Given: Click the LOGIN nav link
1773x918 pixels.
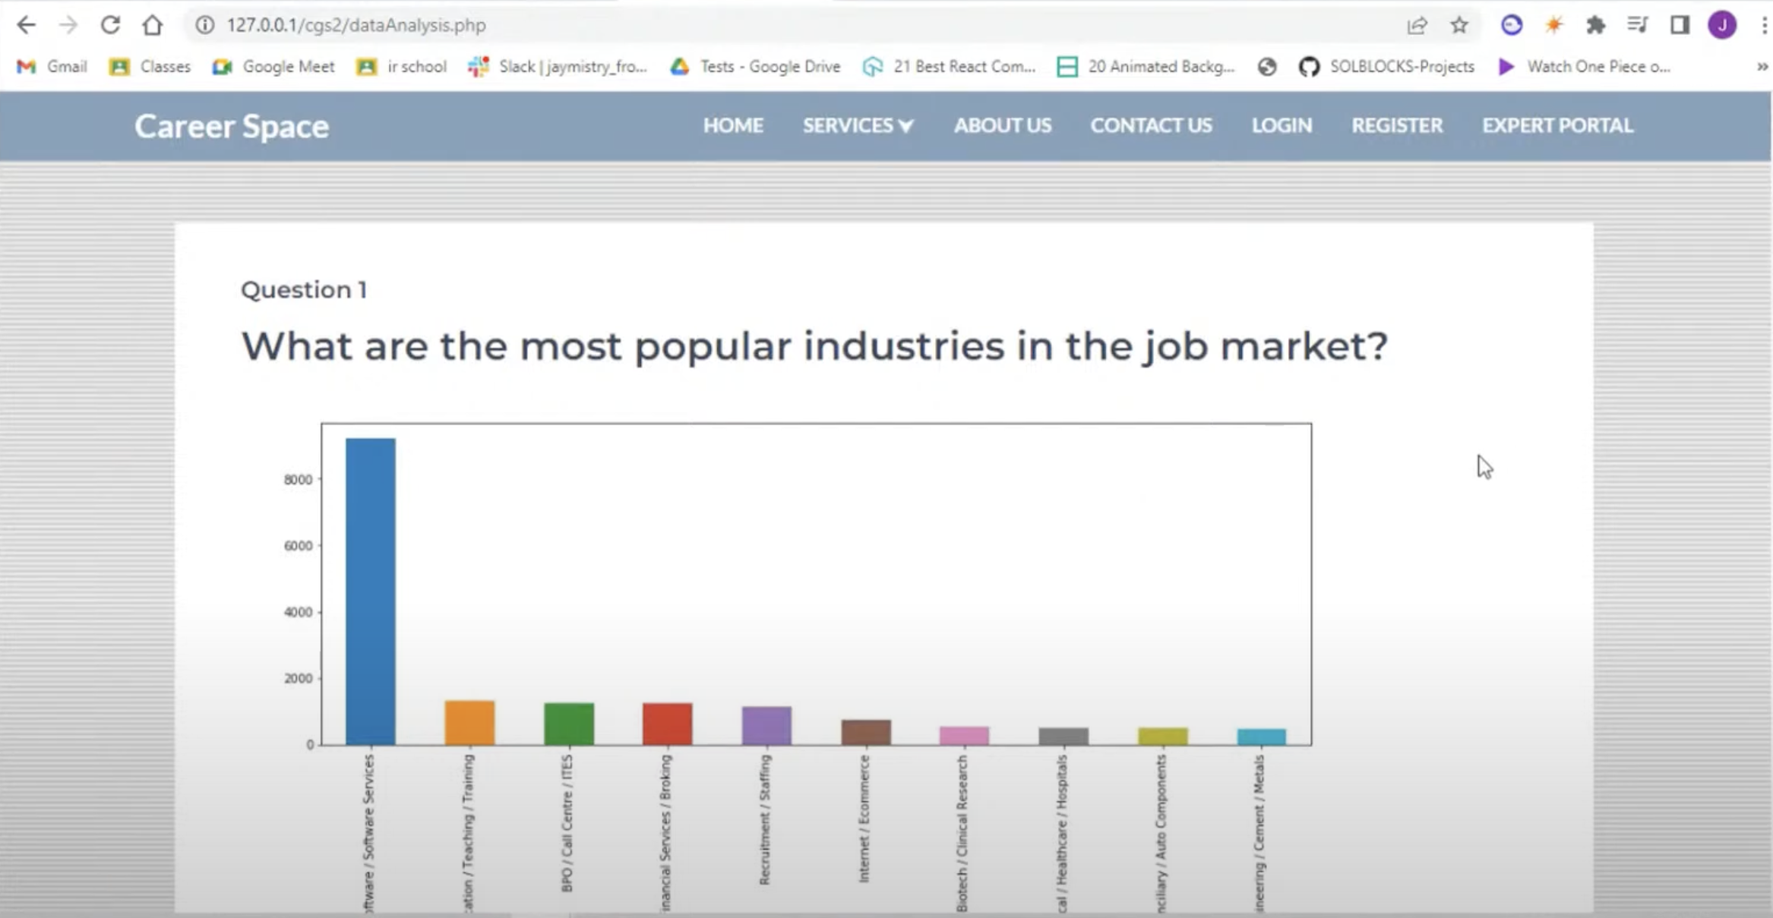Looking at the screenshot, I should click(1282, 125).
